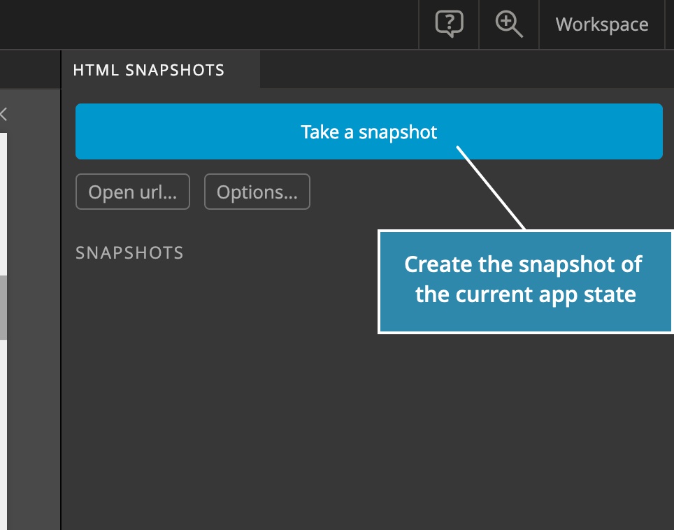
Task: Open the help question-mark bubble icon
Action: point(449,24)
